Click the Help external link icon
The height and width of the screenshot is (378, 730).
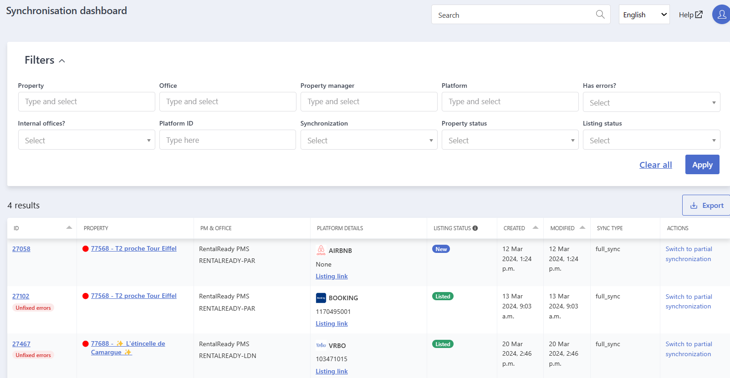699,15
